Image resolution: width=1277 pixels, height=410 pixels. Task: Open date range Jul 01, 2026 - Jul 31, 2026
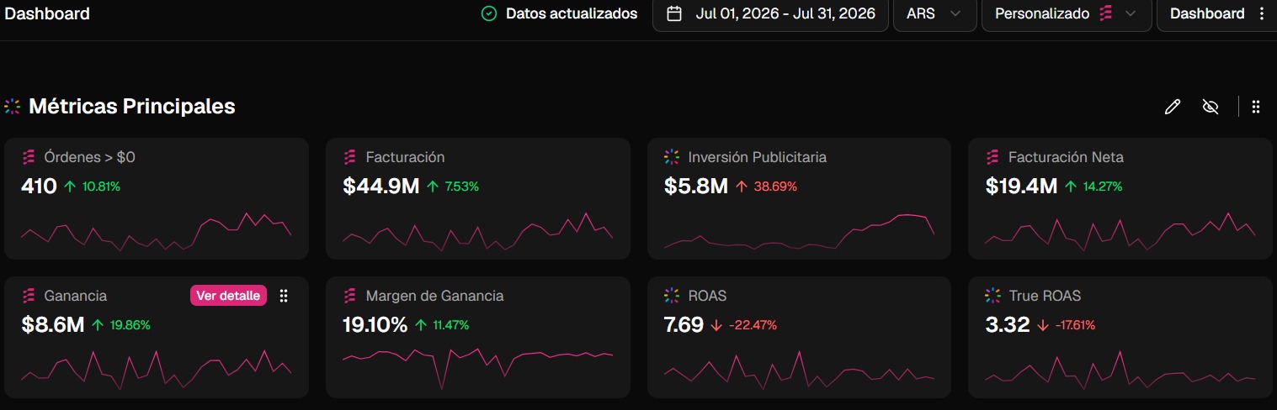pos(770,13)
